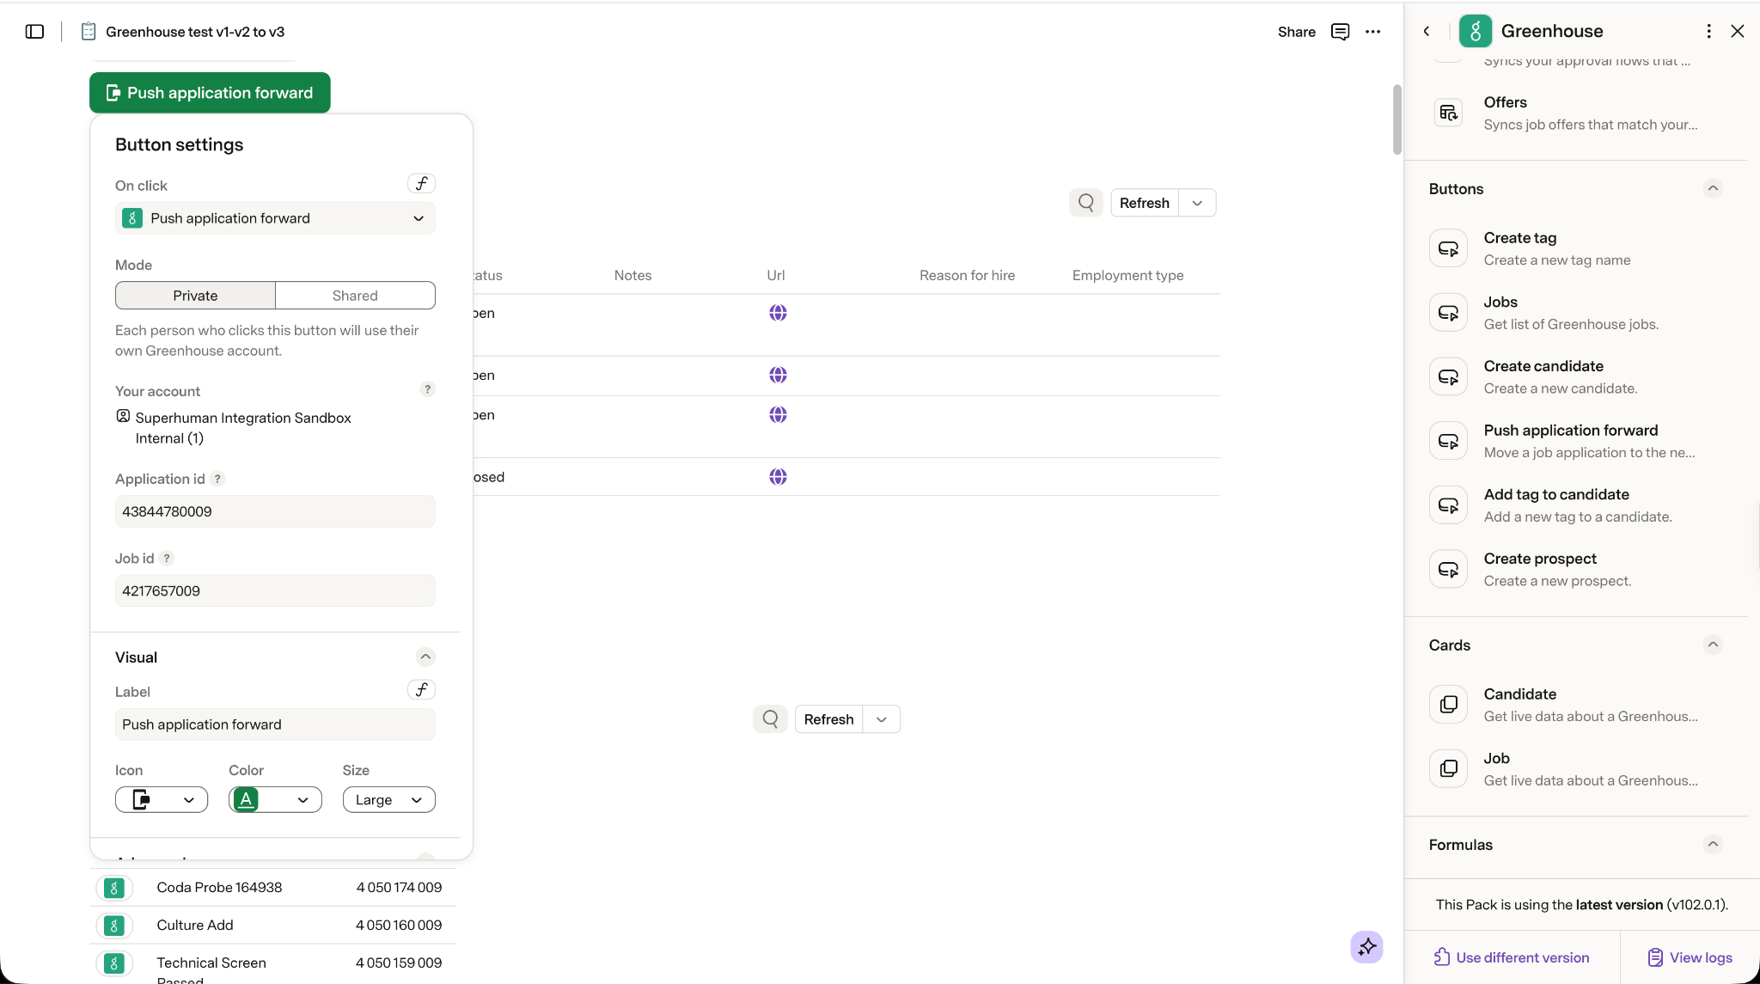
Task: Select Add tag to candidate entry
Action: pyautogui.click(x=1576, y=505)
